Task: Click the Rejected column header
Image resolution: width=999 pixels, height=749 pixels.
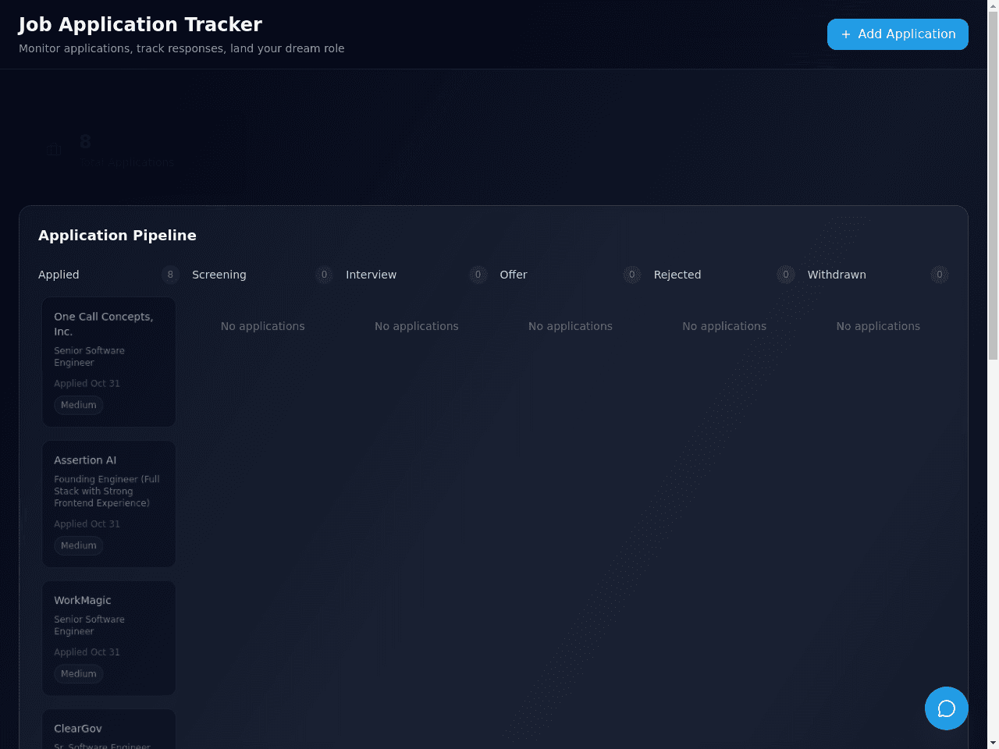Action: (x=677, y=275)
